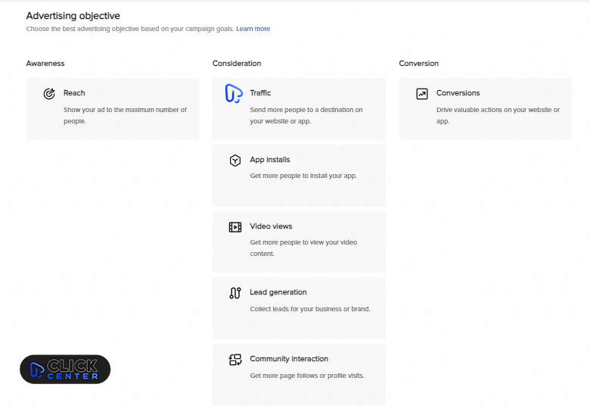This screenshot has height=415, width=590.
Task: Click 'Choose the best advertising objective' subtitle
Action: click(130, 29)
